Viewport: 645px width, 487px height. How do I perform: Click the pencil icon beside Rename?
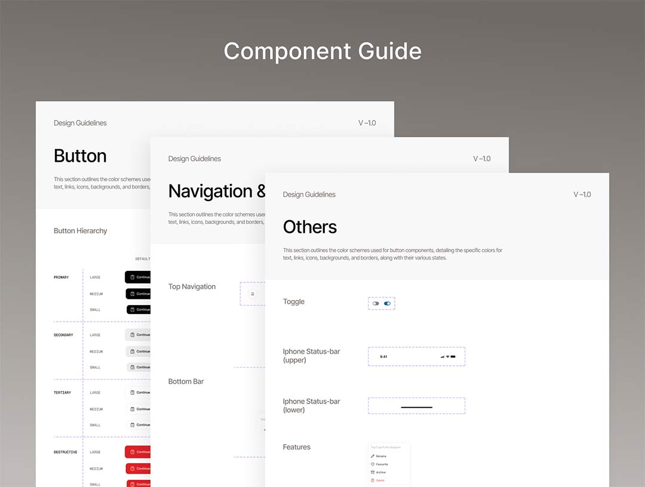tap(373, 456)
